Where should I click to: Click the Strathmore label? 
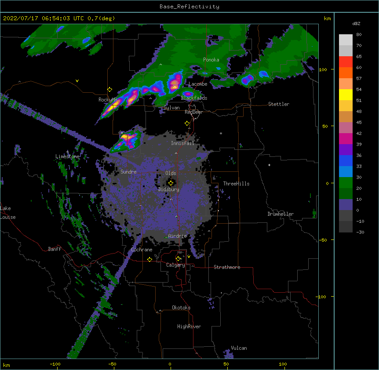[x=227, y=267]
